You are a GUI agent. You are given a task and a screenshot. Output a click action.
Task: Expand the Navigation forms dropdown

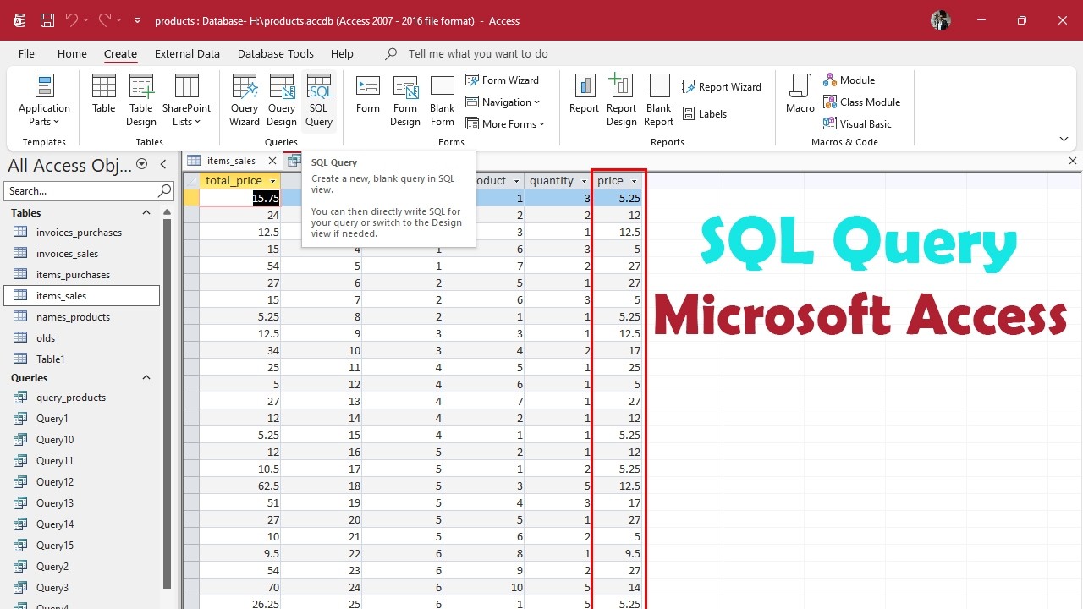coord(503,102)
